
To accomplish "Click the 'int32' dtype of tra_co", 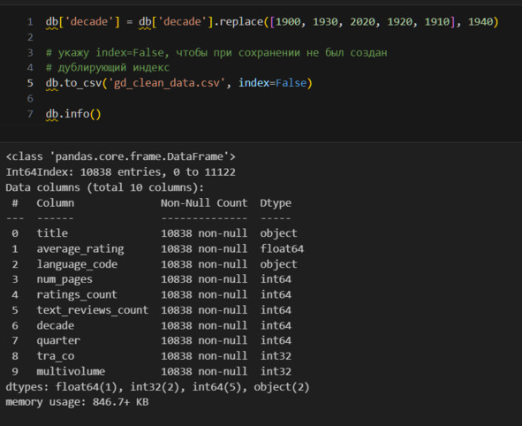I will (276, 356).
